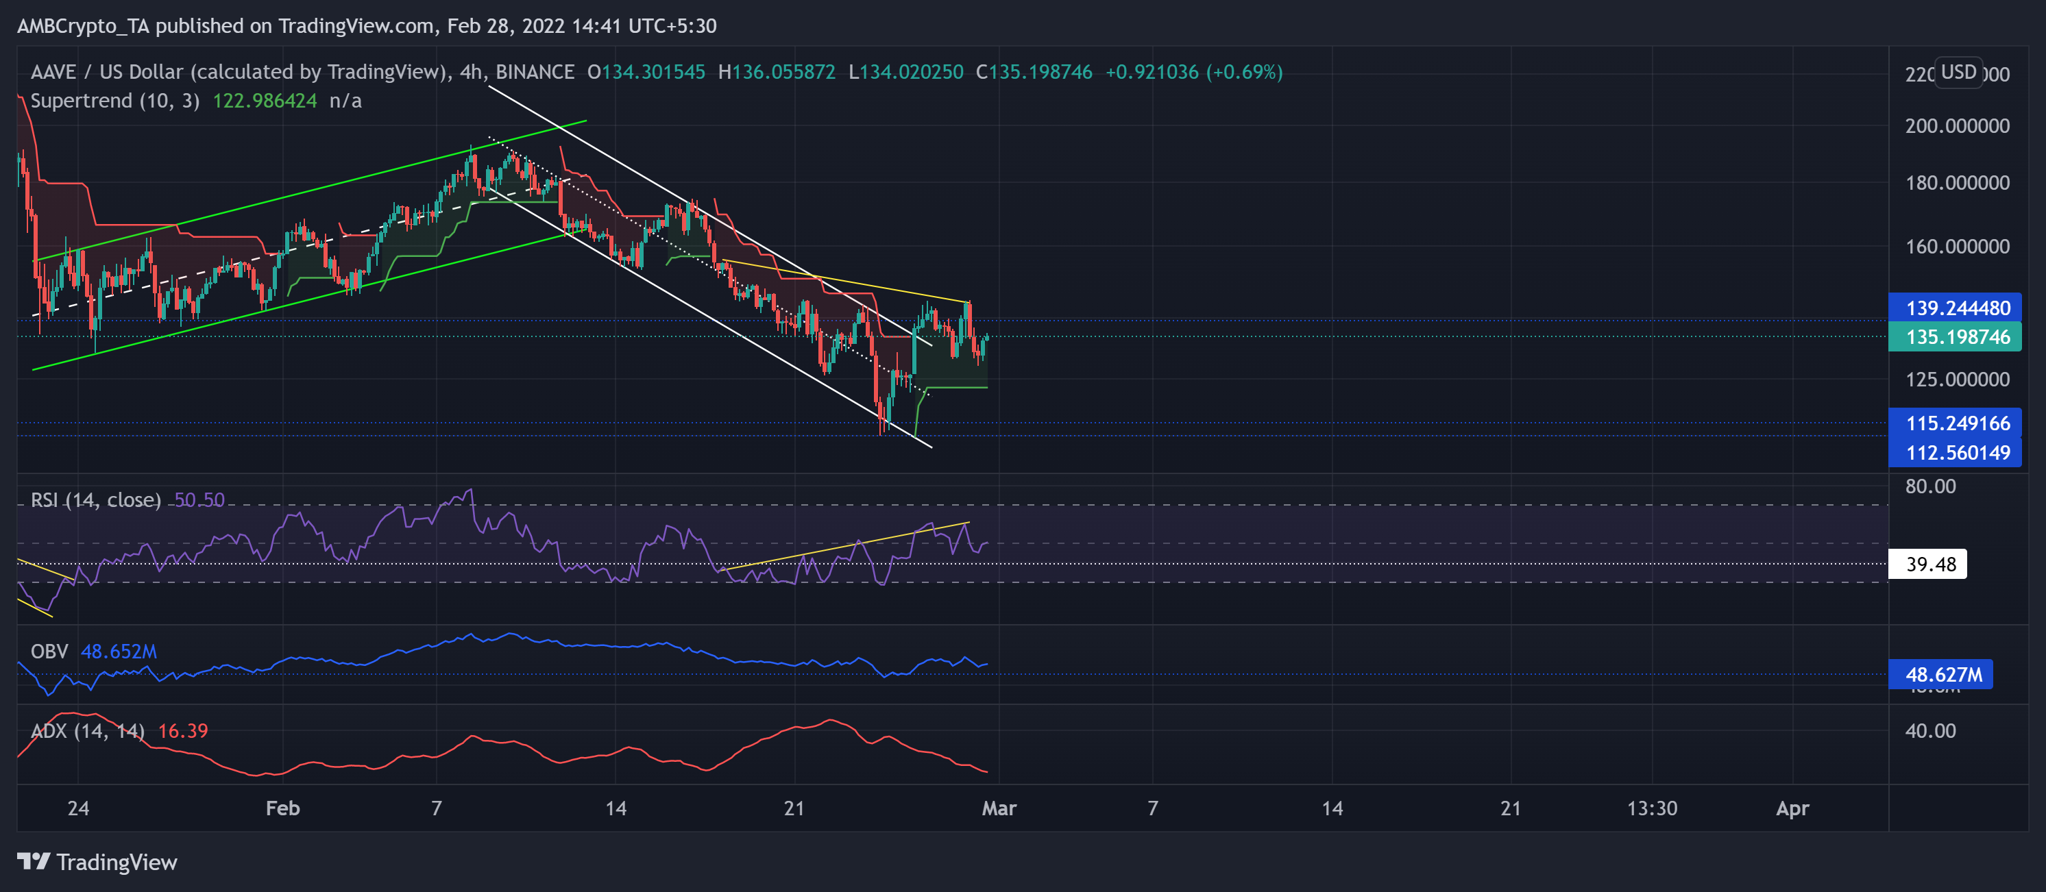Click the TradingView wordmark text
Screen dimensions: 2046x892
coord(117,862)
